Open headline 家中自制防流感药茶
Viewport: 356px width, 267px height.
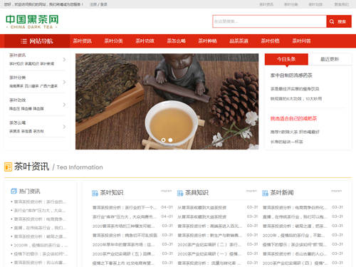pyautogui.click(x=291, y=75)
